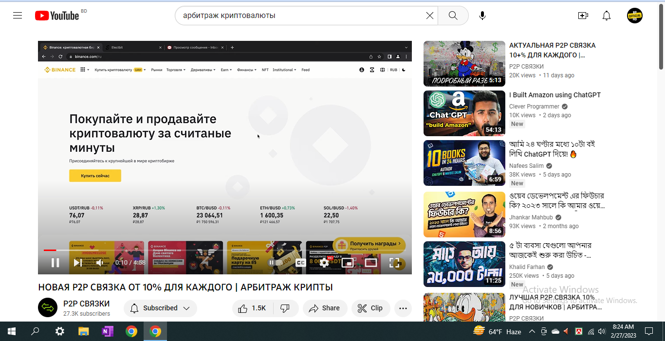Dislike the video with thumbs down
This screenshot has width=665, height=341.
click(286, 308)
